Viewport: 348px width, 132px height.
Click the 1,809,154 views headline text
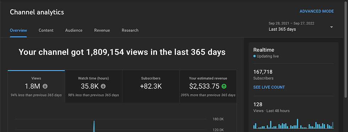[122, 52]
